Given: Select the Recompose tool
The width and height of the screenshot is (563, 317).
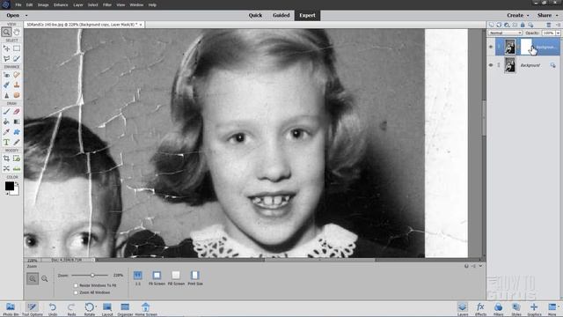Looking at the screenshot, I should (17, 158).
